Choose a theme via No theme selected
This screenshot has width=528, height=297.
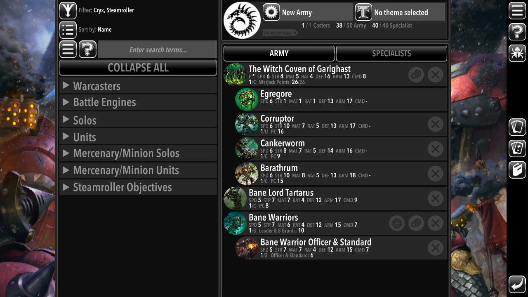pyautogui.click(x=400, y=12)
